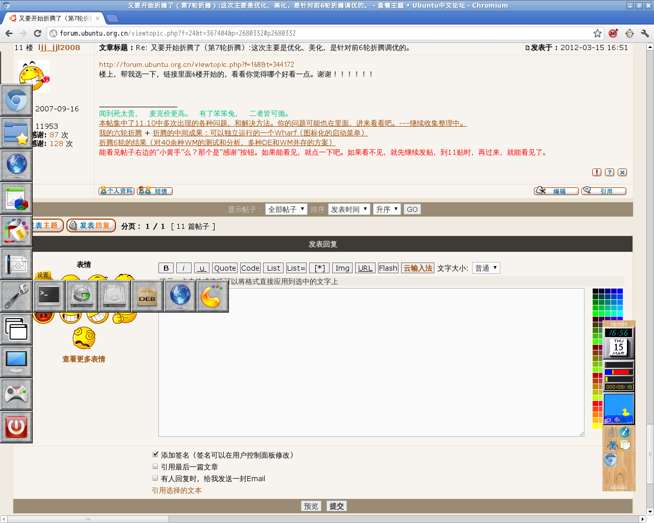Open the 个人资料 profile button

tap(116, 191)
